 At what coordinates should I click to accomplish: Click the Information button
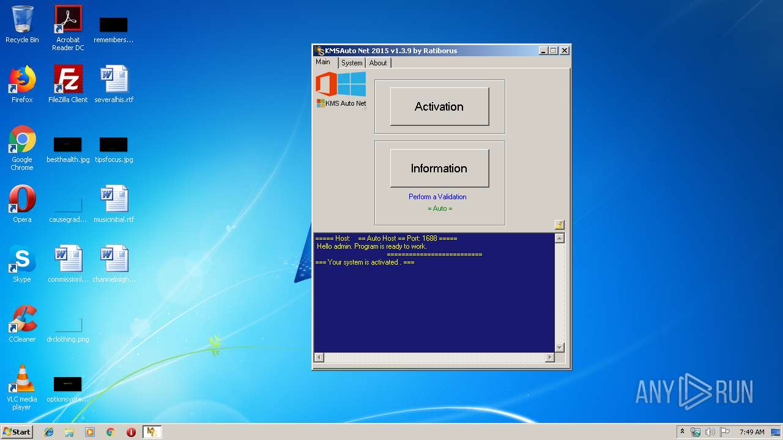(439, 168)
